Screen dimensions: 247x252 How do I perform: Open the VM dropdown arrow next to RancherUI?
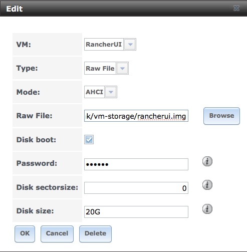(130, 45)
